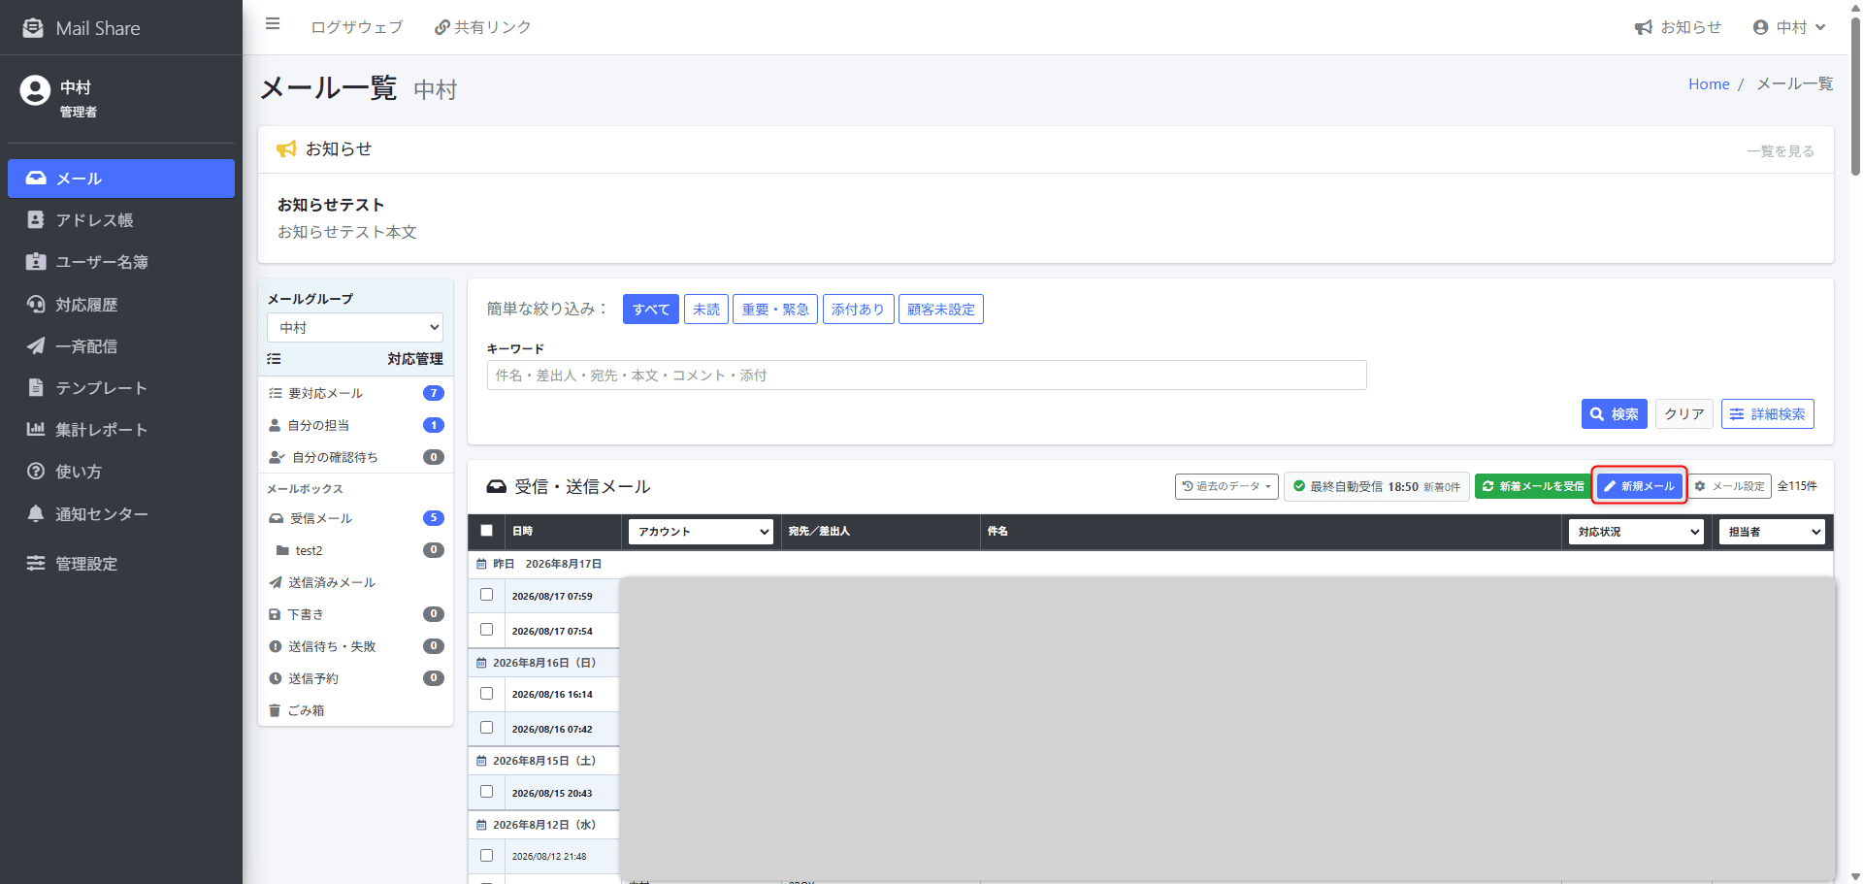Viewport: 1863px width, 884px height.
Task: Click the 管理設定 sliders icon
Action: click(36, 564)
